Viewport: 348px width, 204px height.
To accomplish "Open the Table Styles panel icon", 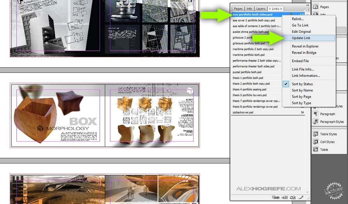I will [x=315, y=134].
